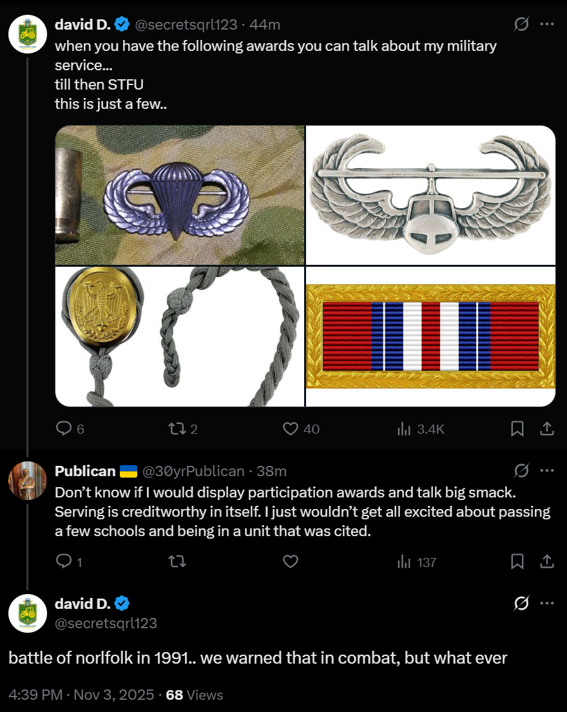Bookmark Publican's reply

[517, 562]
